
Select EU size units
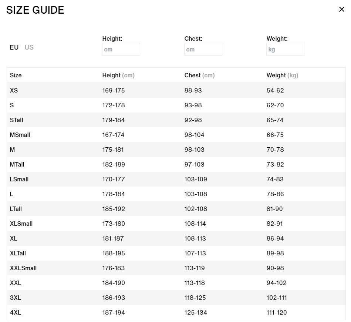[14, 47]
